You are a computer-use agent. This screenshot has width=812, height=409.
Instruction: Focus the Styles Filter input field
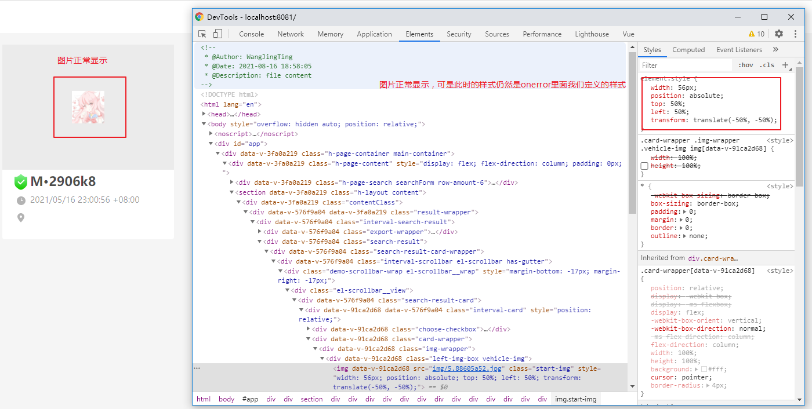686,65
